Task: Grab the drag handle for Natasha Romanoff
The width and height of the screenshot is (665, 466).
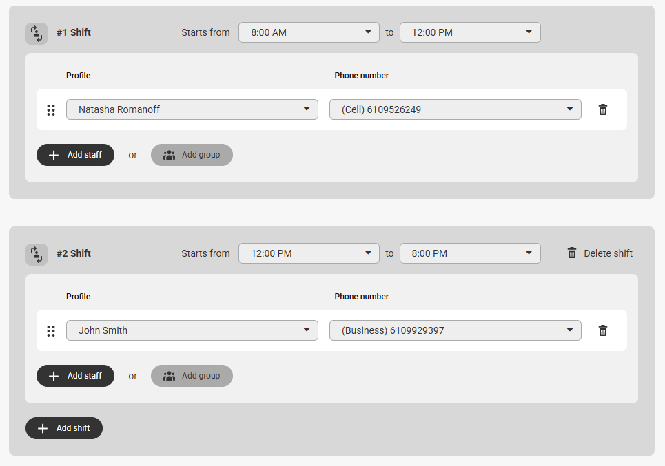Action: point(51,109)
